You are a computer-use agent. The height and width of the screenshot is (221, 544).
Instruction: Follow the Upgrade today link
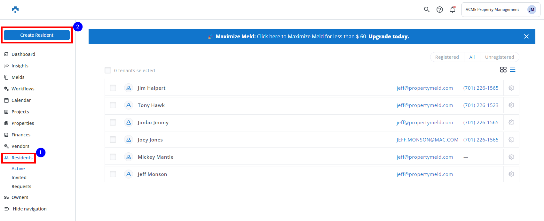(x=389, y=36)
